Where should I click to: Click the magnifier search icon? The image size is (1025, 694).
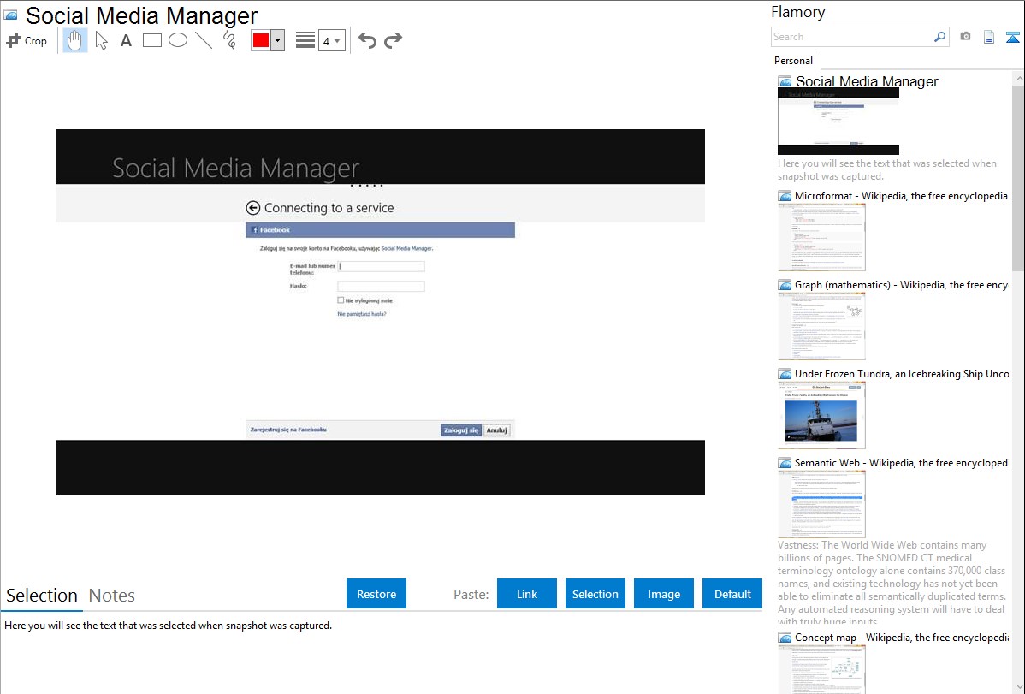(940, 37)
